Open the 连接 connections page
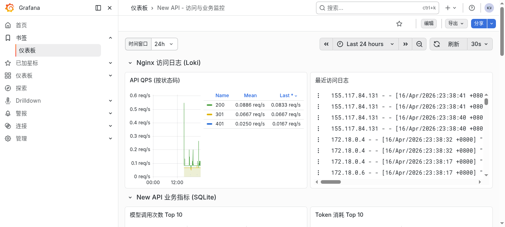 point(21,126)
